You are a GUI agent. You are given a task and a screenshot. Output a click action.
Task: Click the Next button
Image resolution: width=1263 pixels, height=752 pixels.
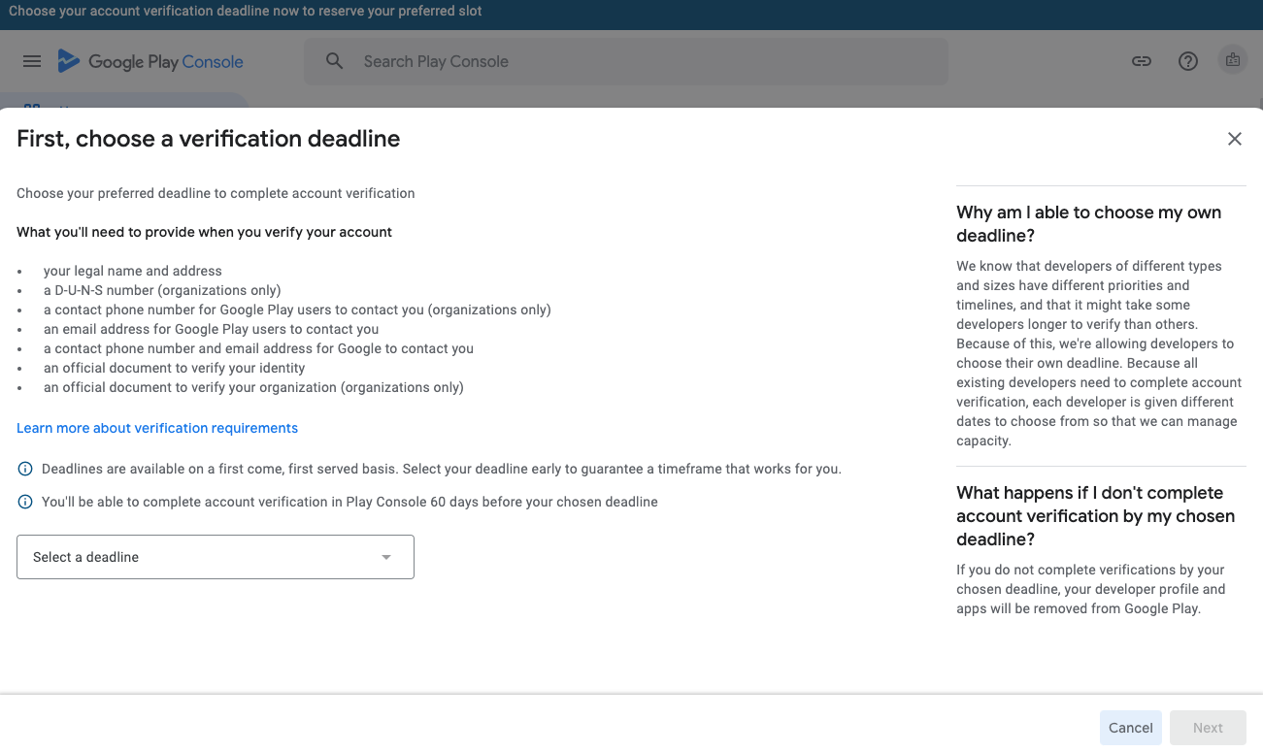click(x=1208, y=728)
